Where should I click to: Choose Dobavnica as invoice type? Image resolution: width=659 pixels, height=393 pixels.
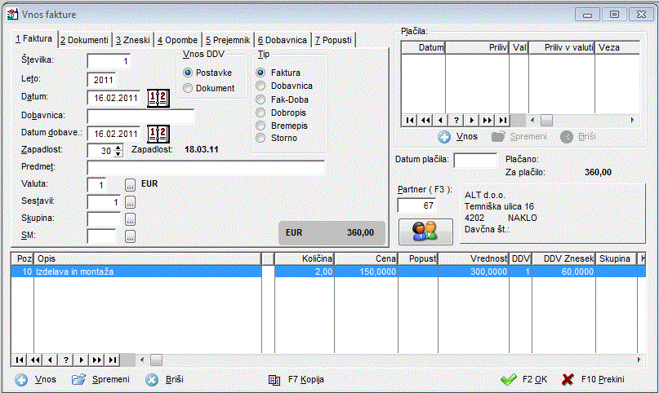coord(260,86)
